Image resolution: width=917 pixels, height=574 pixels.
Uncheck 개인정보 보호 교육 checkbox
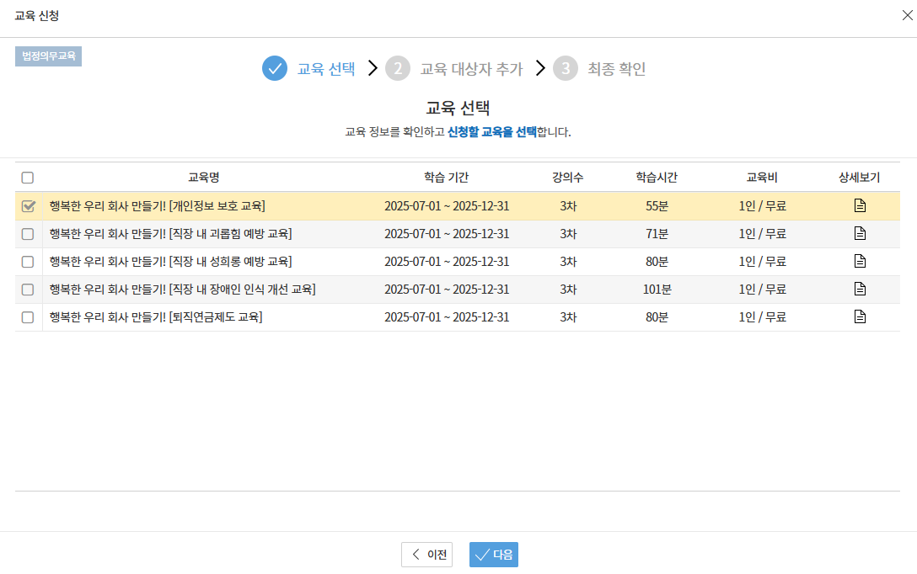click(28, 206)
